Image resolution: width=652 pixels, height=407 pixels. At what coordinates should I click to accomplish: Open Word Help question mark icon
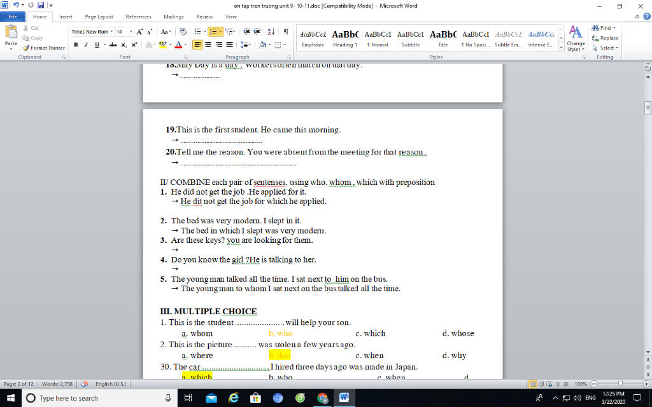tap(647, 17)
